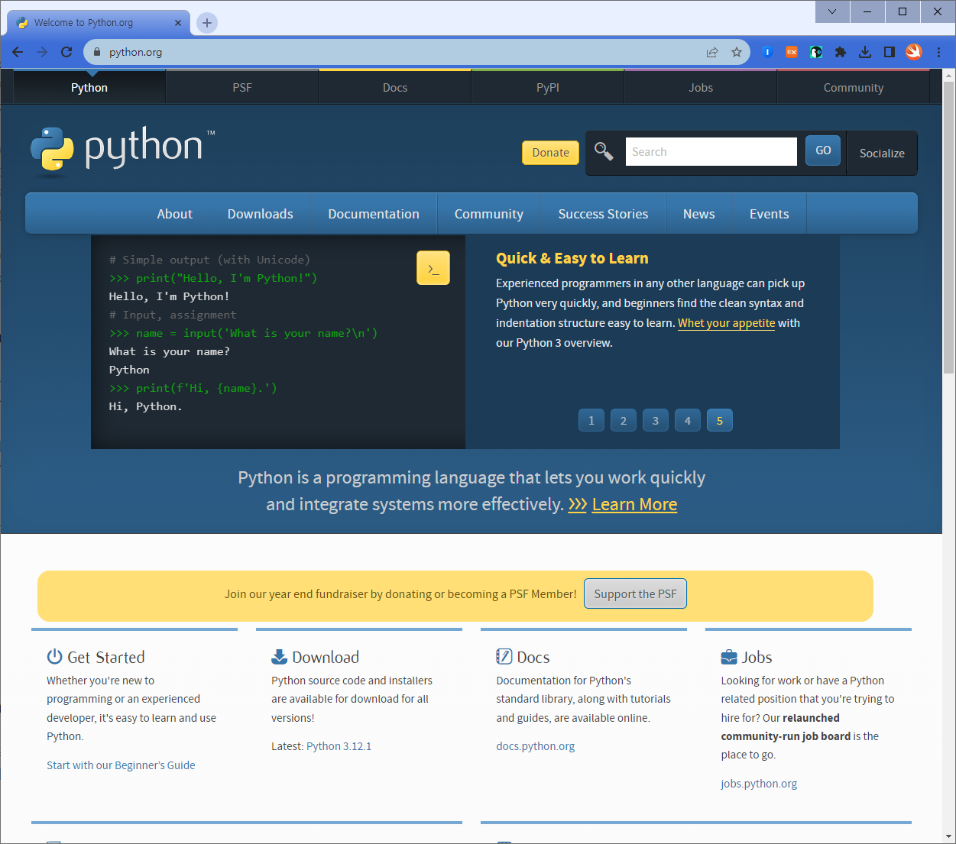Click the Docs section notepad icon

504,656
